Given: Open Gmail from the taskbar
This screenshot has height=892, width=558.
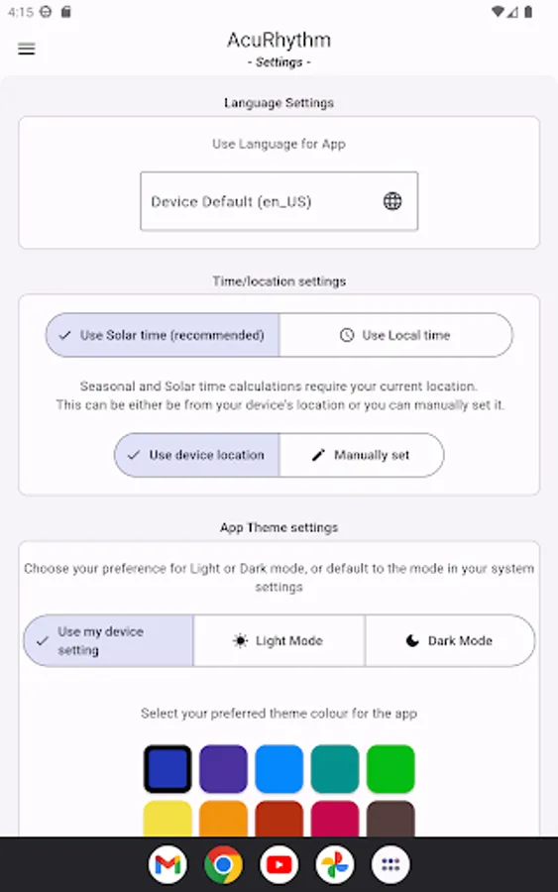Looking at the screenshot, I should [167, 864].
